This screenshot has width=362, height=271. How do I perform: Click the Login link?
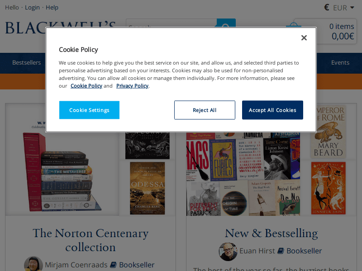click(33, 7)
